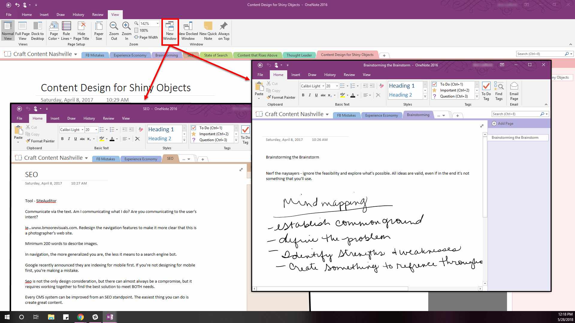Click Zoom In magnifier

126,31
